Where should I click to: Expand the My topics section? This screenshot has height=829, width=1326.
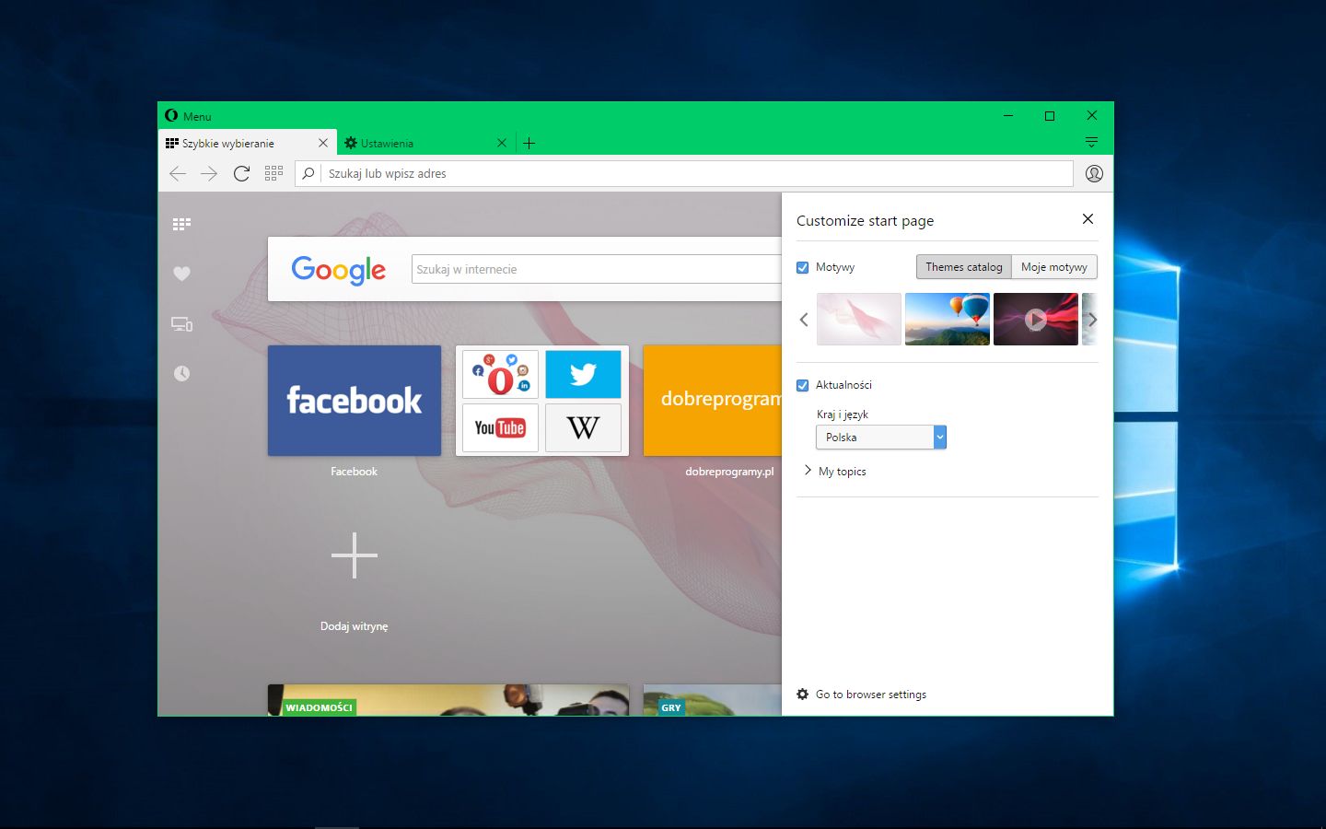[834, 471]
